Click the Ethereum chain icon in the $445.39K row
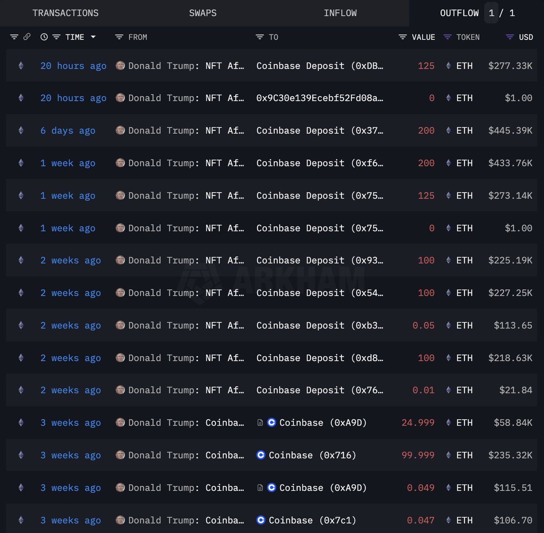544x533 pixels. [x=21, y=131]
